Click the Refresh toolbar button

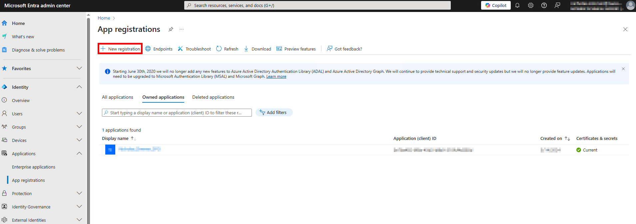[x=227, y=49]
